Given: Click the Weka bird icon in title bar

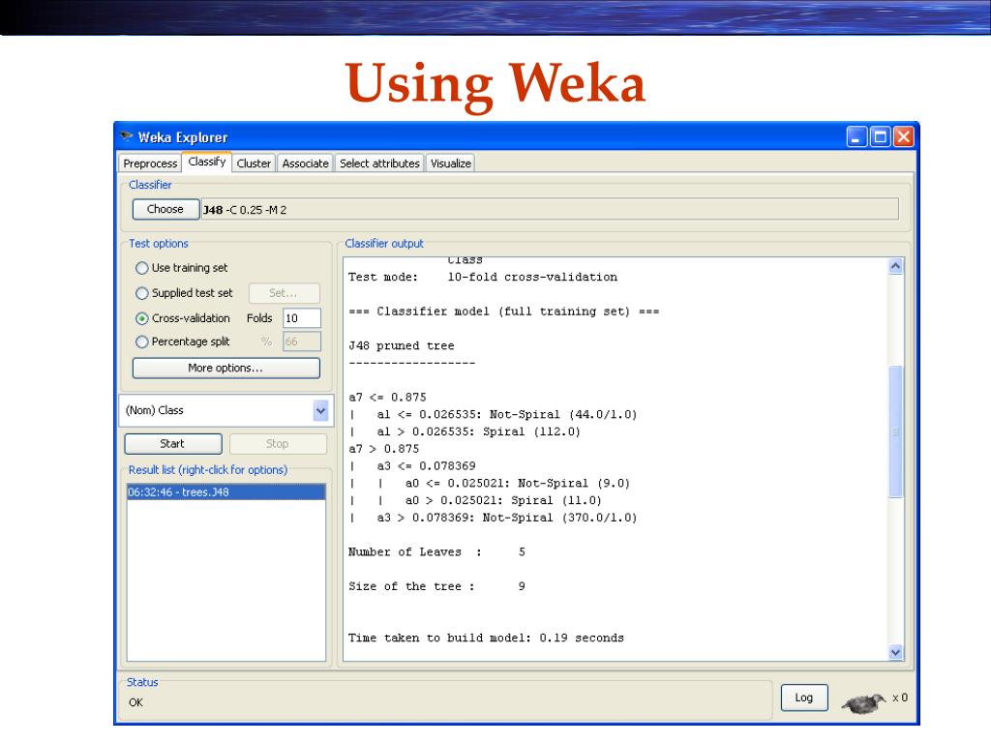Looking at the screenshot, I should click(127, 136).
